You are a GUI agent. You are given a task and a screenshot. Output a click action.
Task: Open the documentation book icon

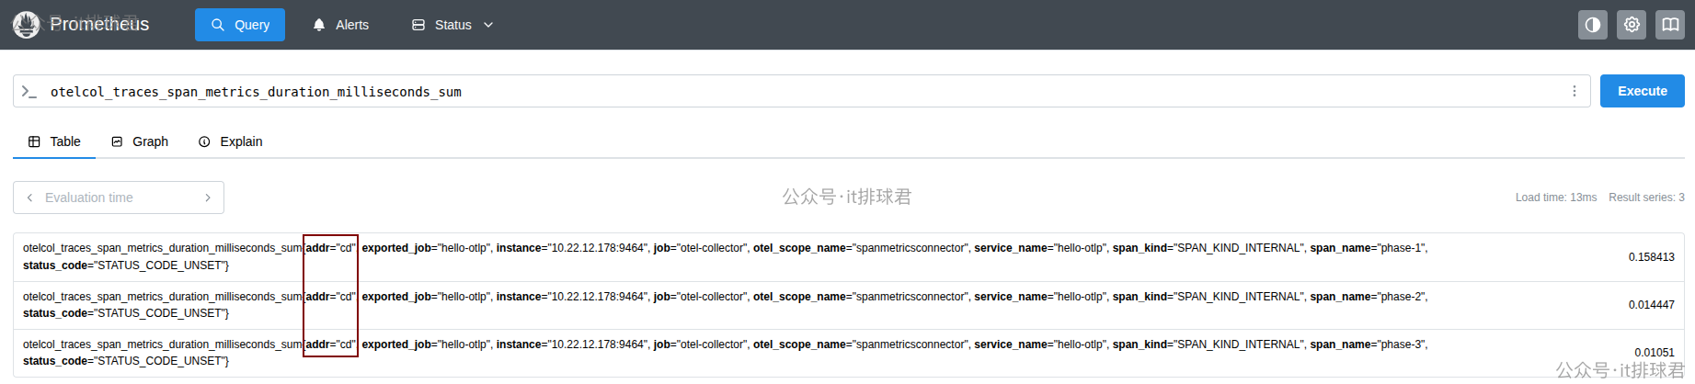1670,25
